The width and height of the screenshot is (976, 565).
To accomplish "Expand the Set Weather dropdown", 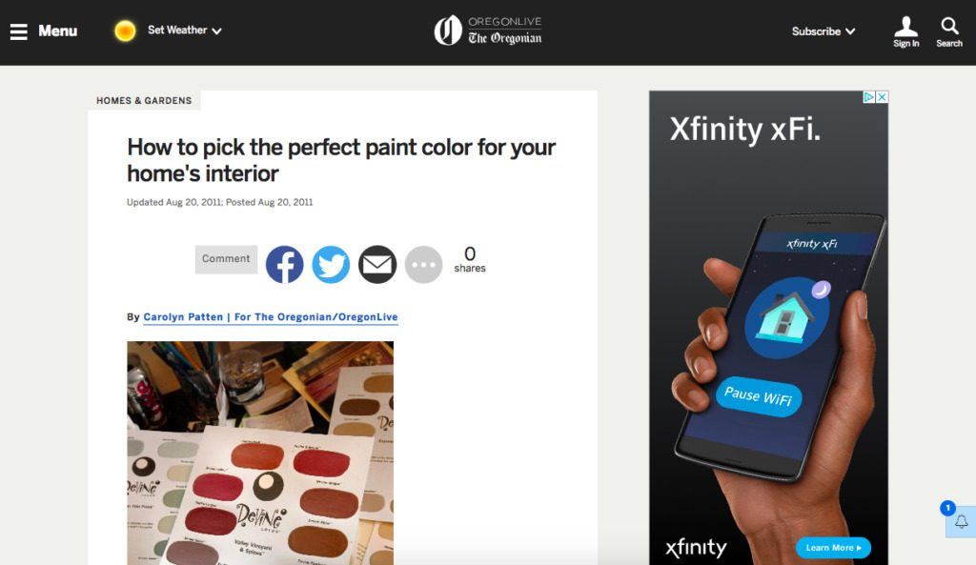I will click(184, 30).
